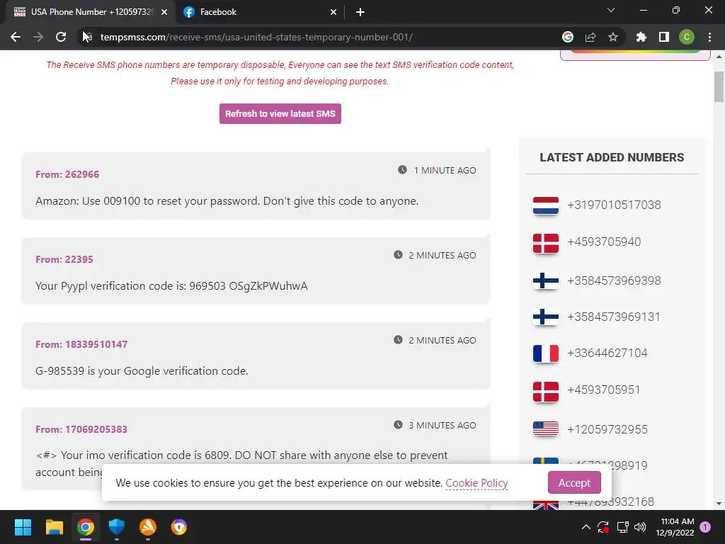725x544 pixels.
Task: Click the sync tray icon with red dot
Action: coord(603,527)
